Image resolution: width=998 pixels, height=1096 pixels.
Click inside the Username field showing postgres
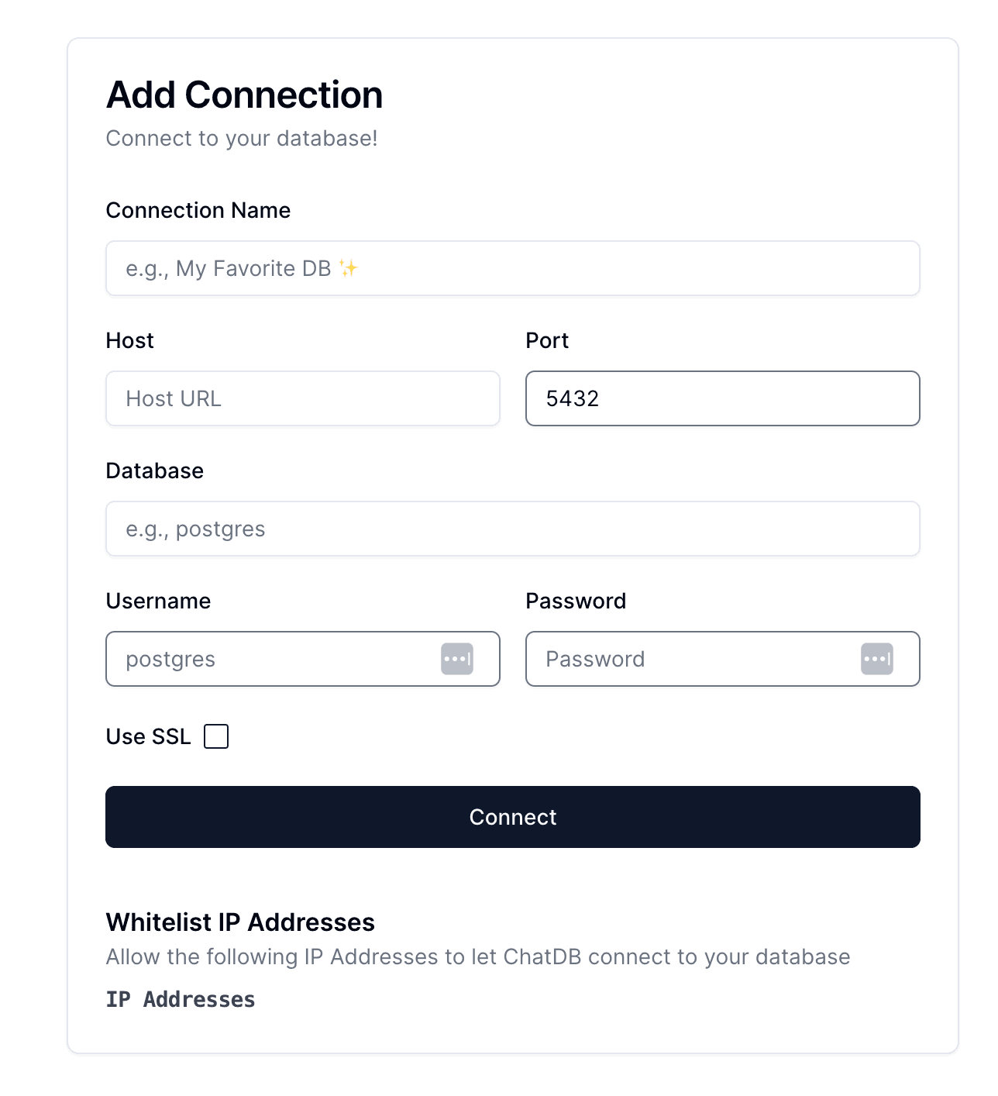(271, 659)
